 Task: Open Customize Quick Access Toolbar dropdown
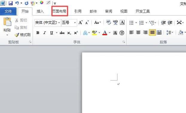(x=55, y=4)
